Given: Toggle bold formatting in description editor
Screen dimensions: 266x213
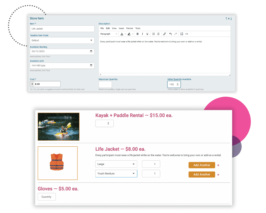Looking at the screenshot, I should click(138, 34).
